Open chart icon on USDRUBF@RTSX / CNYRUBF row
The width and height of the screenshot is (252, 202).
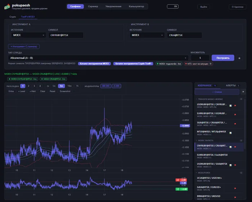point(230,106)
